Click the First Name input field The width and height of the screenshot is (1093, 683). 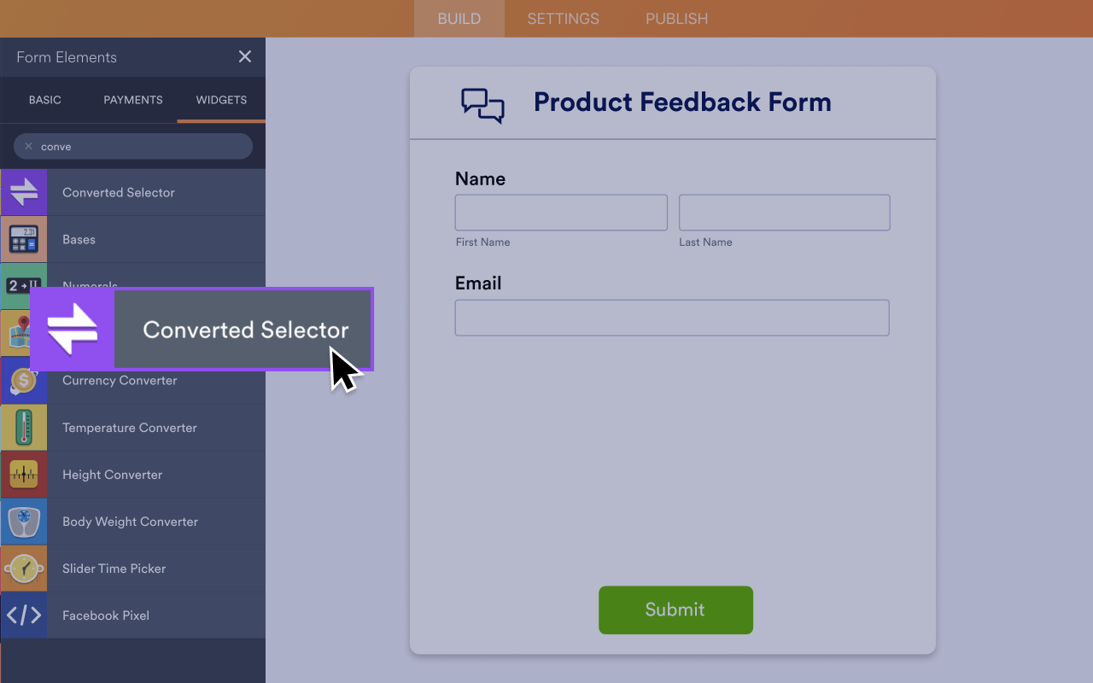[x=561, y=213]
